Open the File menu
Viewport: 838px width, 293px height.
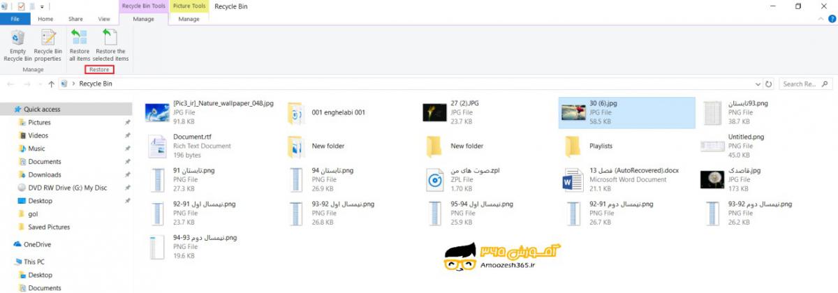[x=15, y=19]
